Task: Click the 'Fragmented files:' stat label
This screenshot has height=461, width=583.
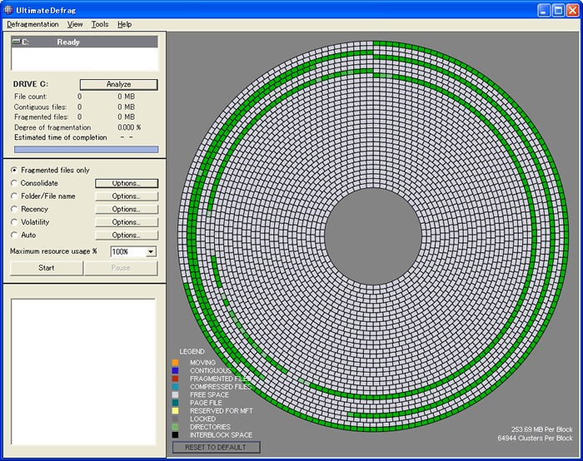Action: click(x=42, y=117)
